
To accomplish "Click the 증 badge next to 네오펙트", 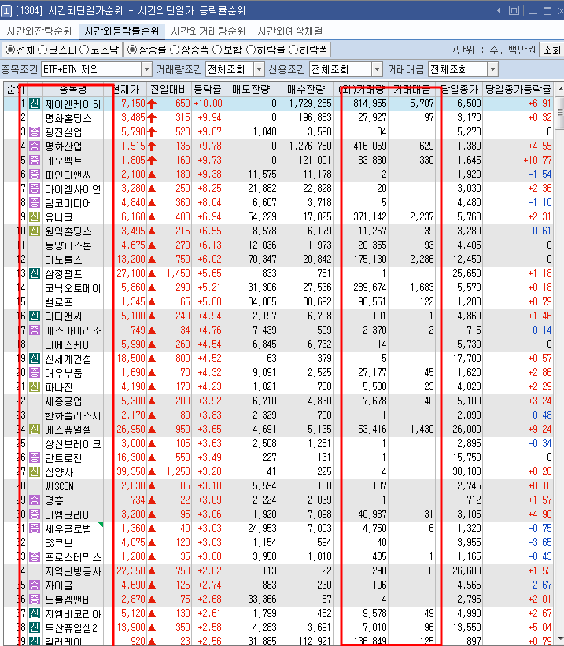I will click(x=35, y=160).
